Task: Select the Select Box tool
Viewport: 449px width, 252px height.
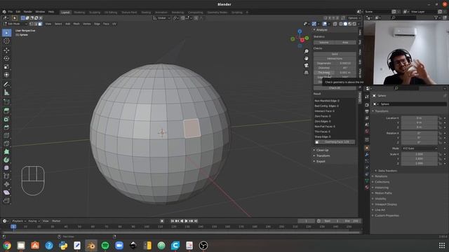Action: pos(6,33)
